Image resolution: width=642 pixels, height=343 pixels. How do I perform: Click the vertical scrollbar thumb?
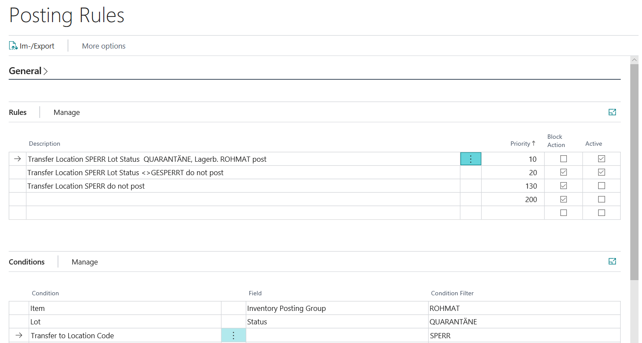(x=635, y=171)
